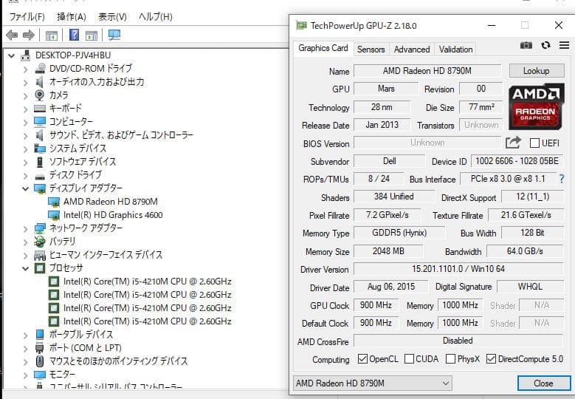Click the GPU-Z Name field
The width and height of the screenshot is (575, 399).
427,71
